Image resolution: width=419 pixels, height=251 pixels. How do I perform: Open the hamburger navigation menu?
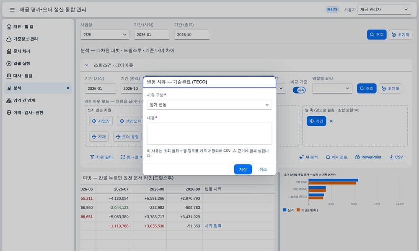click(12, 10)
